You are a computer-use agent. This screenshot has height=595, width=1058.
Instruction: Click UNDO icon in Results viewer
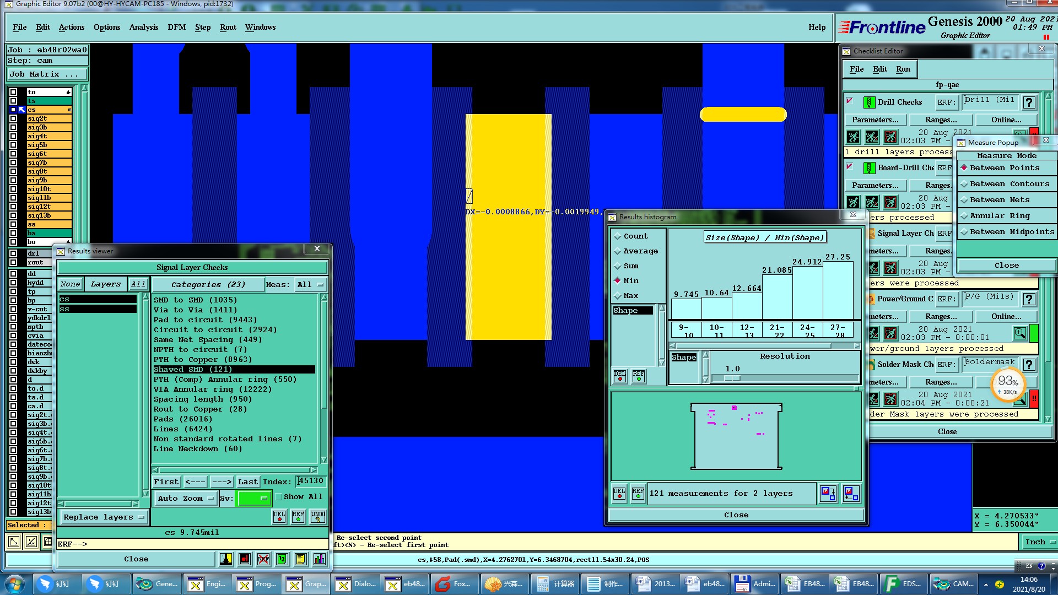click(x=318, y=517)
